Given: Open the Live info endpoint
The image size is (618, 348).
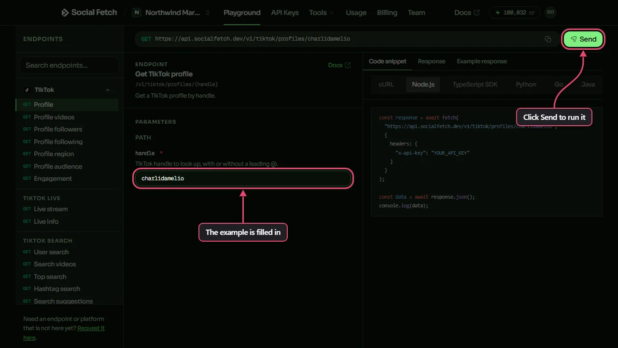Looking at the screenshot, I should [67, 221].
